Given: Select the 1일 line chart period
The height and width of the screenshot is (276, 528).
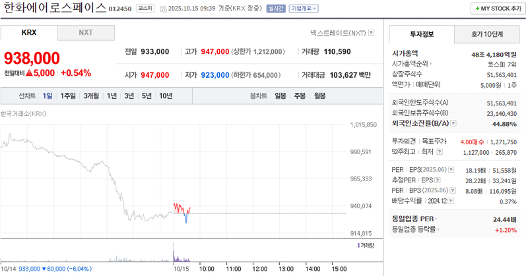Looking at the screenshot, I should click(x=48, y=96).
